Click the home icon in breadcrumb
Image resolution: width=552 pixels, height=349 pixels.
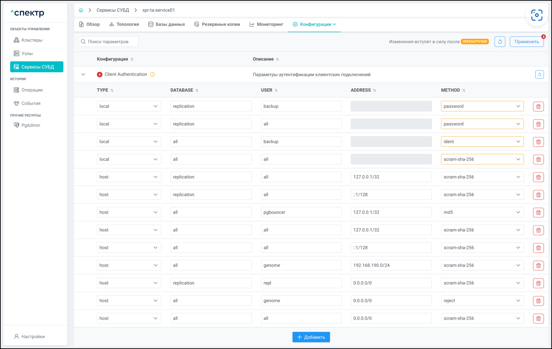[81, 10]
